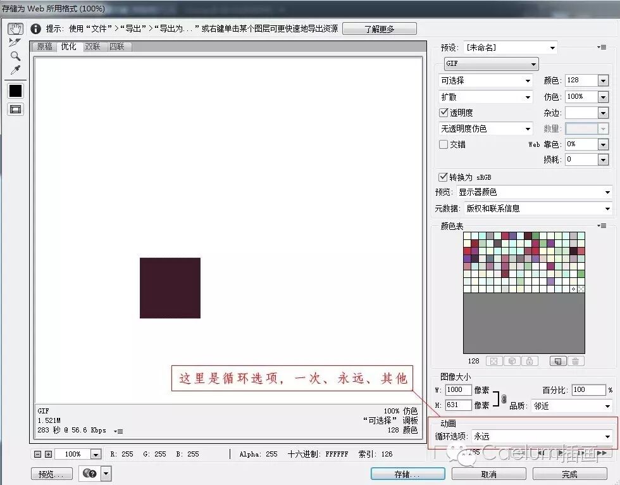Expand the 预设 preset dropdown
The width and height of the screenshot is (620, 485).
552,47
